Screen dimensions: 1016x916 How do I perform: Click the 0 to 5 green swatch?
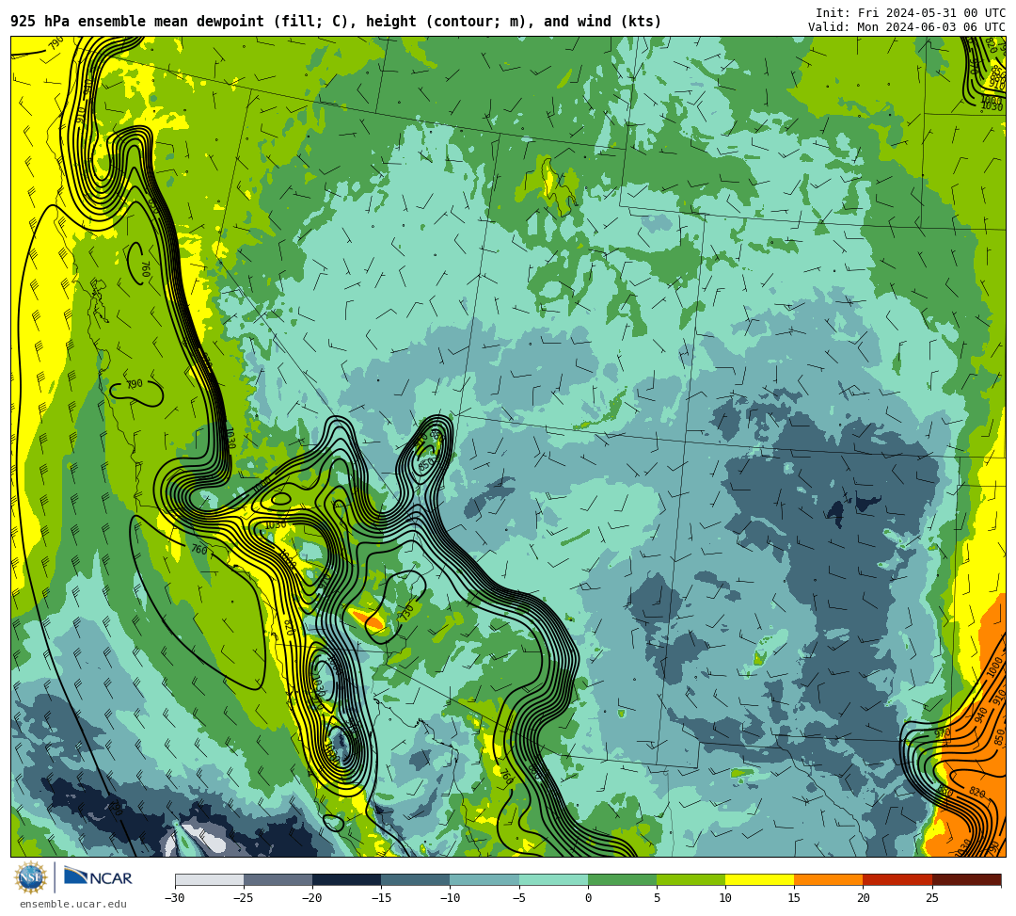click(x=622, y=879)
